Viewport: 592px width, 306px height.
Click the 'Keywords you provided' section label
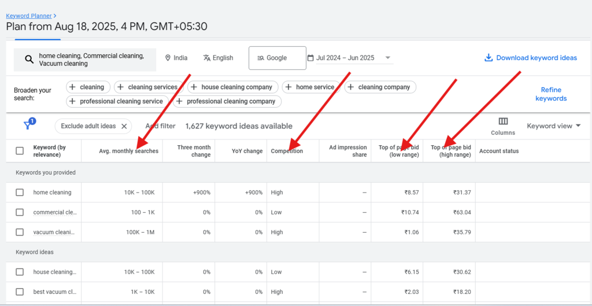coord(46,172)
